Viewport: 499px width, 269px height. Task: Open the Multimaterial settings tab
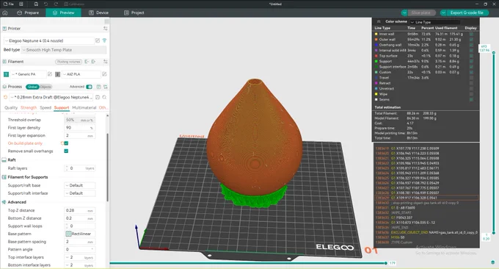pos(84,108)
